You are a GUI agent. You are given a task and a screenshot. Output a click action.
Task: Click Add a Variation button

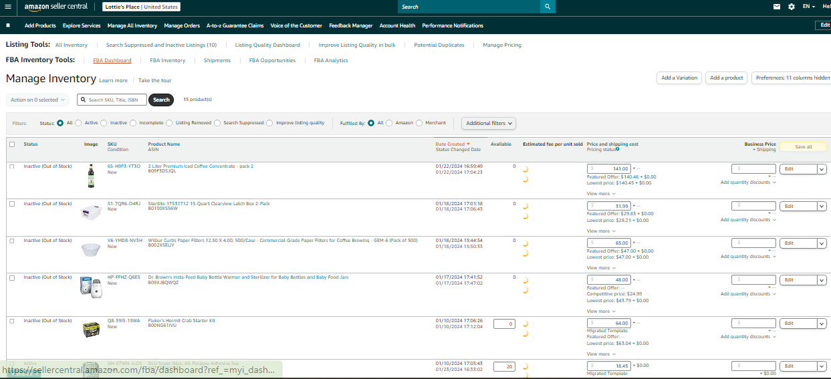679,78
